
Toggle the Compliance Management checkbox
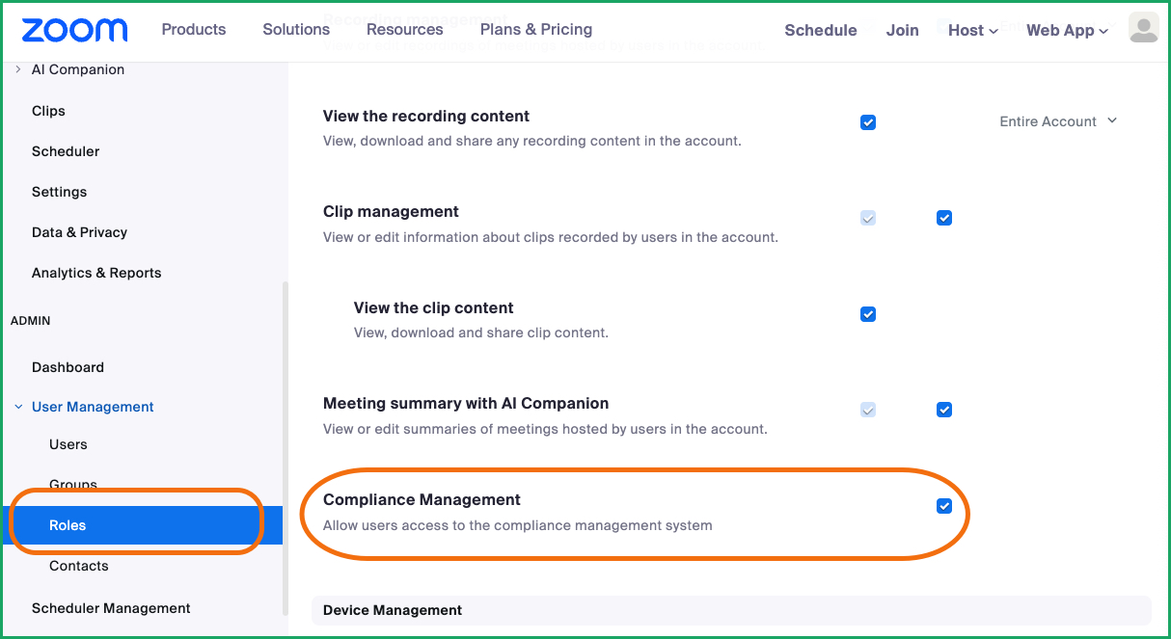tap(944, 506)
